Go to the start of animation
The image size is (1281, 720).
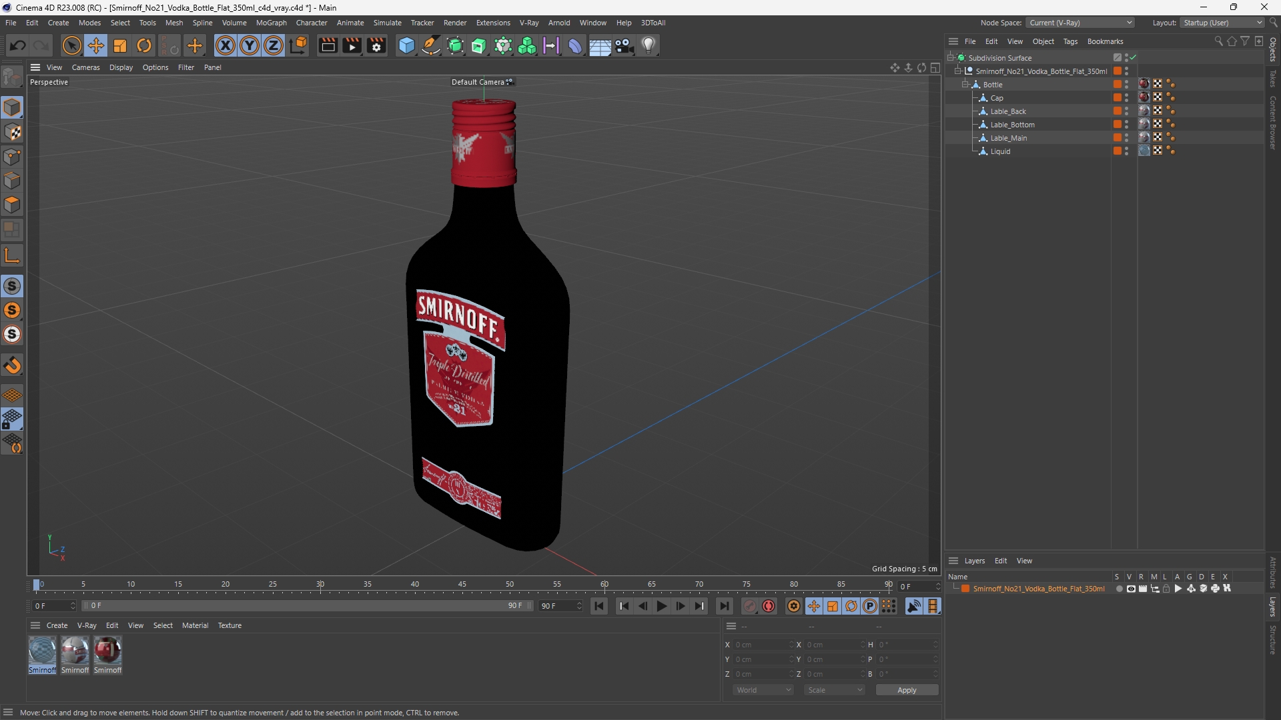tap(599, 606)
